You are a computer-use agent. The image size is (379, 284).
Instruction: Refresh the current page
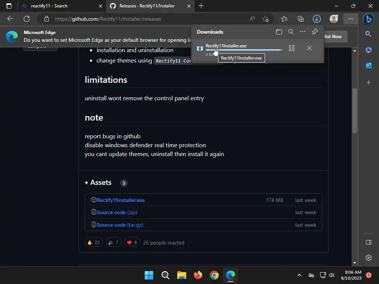[x=27, y=19]
